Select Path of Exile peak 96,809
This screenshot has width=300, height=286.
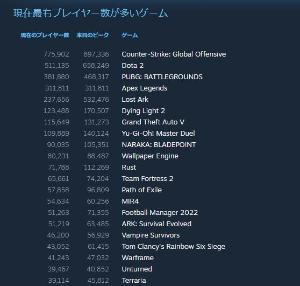(98, 190)
